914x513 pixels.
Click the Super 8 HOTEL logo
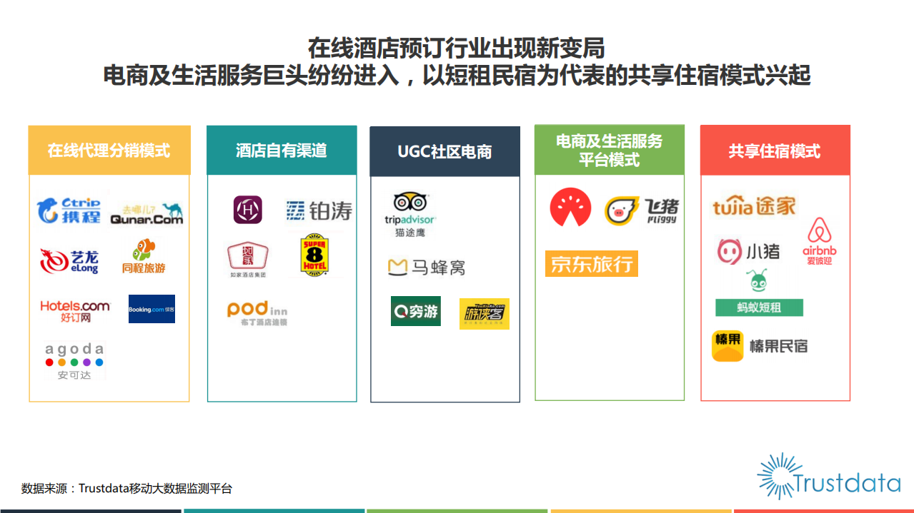[314, 255]
